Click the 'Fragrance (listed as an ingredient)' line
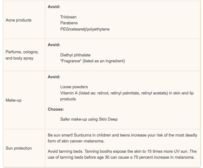The image size is (203, 168). 92,61
